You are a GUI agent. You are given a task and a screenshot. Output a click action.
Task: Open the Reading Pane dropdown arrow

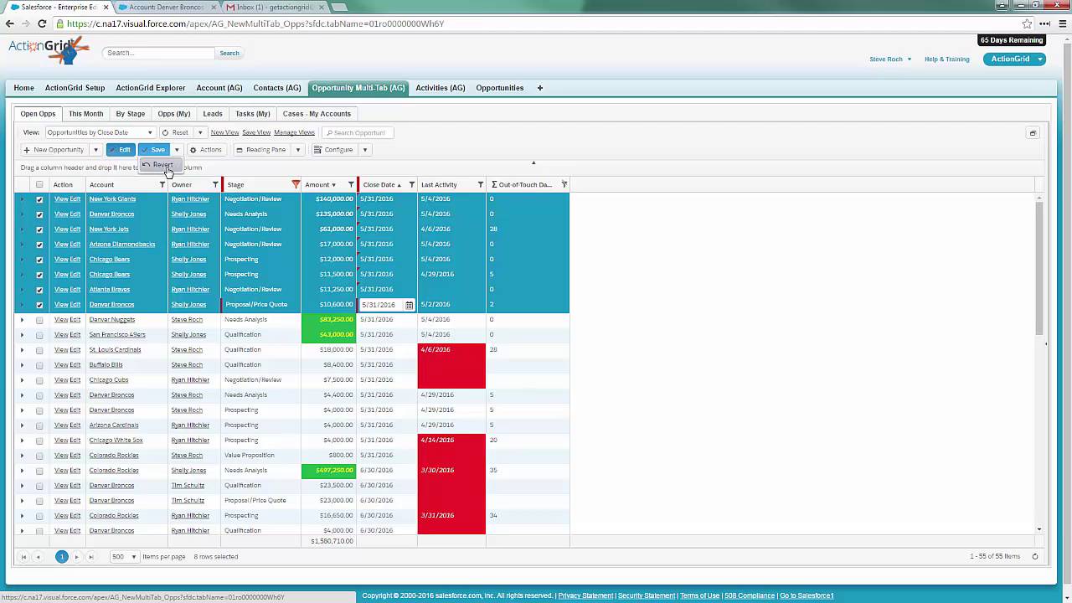click(x=297, y=150)
